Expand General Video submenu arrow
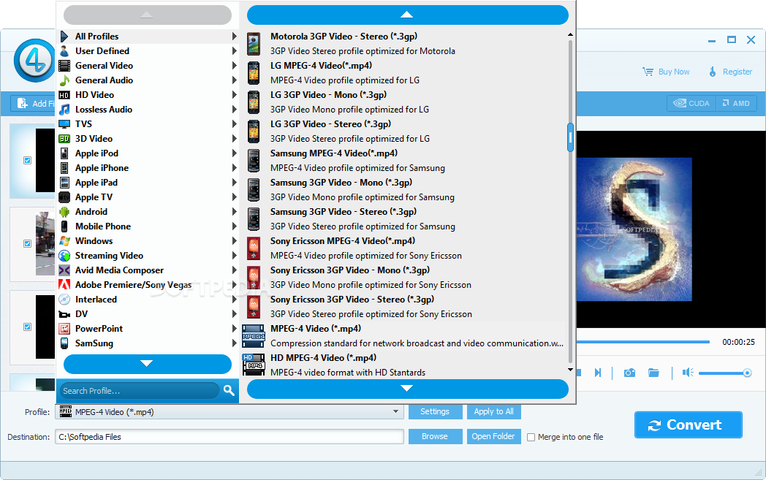 pos(235,66)
